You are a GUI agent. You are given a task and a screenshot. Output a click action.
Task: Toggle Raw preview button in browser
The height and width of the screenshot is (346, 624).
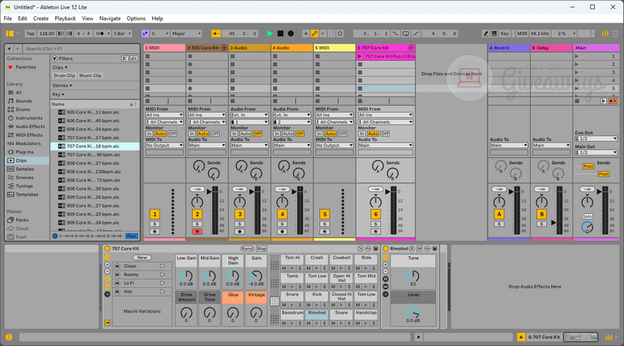tap(131, 237)
